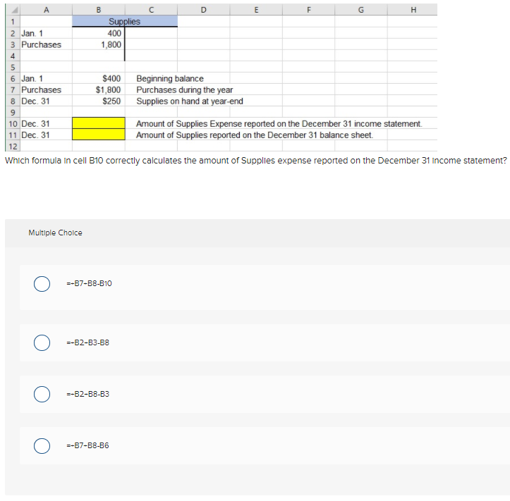The image size is (510, 501).
Task: Click the $1,800 cell in row 7
Action: click(x=99, y=89)
